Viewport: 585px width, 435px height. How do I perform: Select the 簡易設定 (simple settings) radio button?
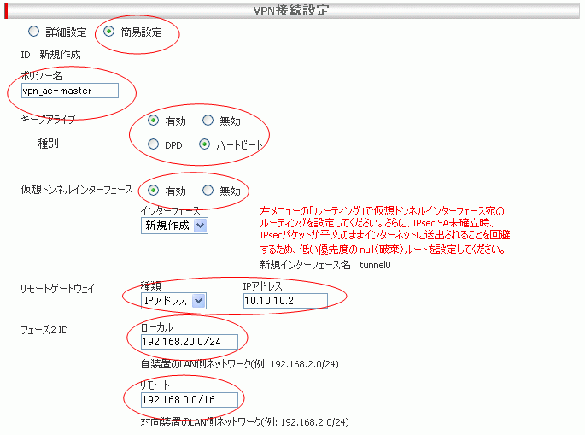108,32
